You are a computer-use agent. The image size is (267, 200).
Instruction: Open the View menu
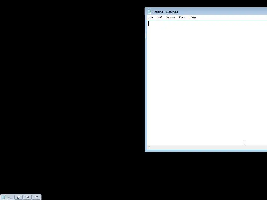[x=182, y=17]
